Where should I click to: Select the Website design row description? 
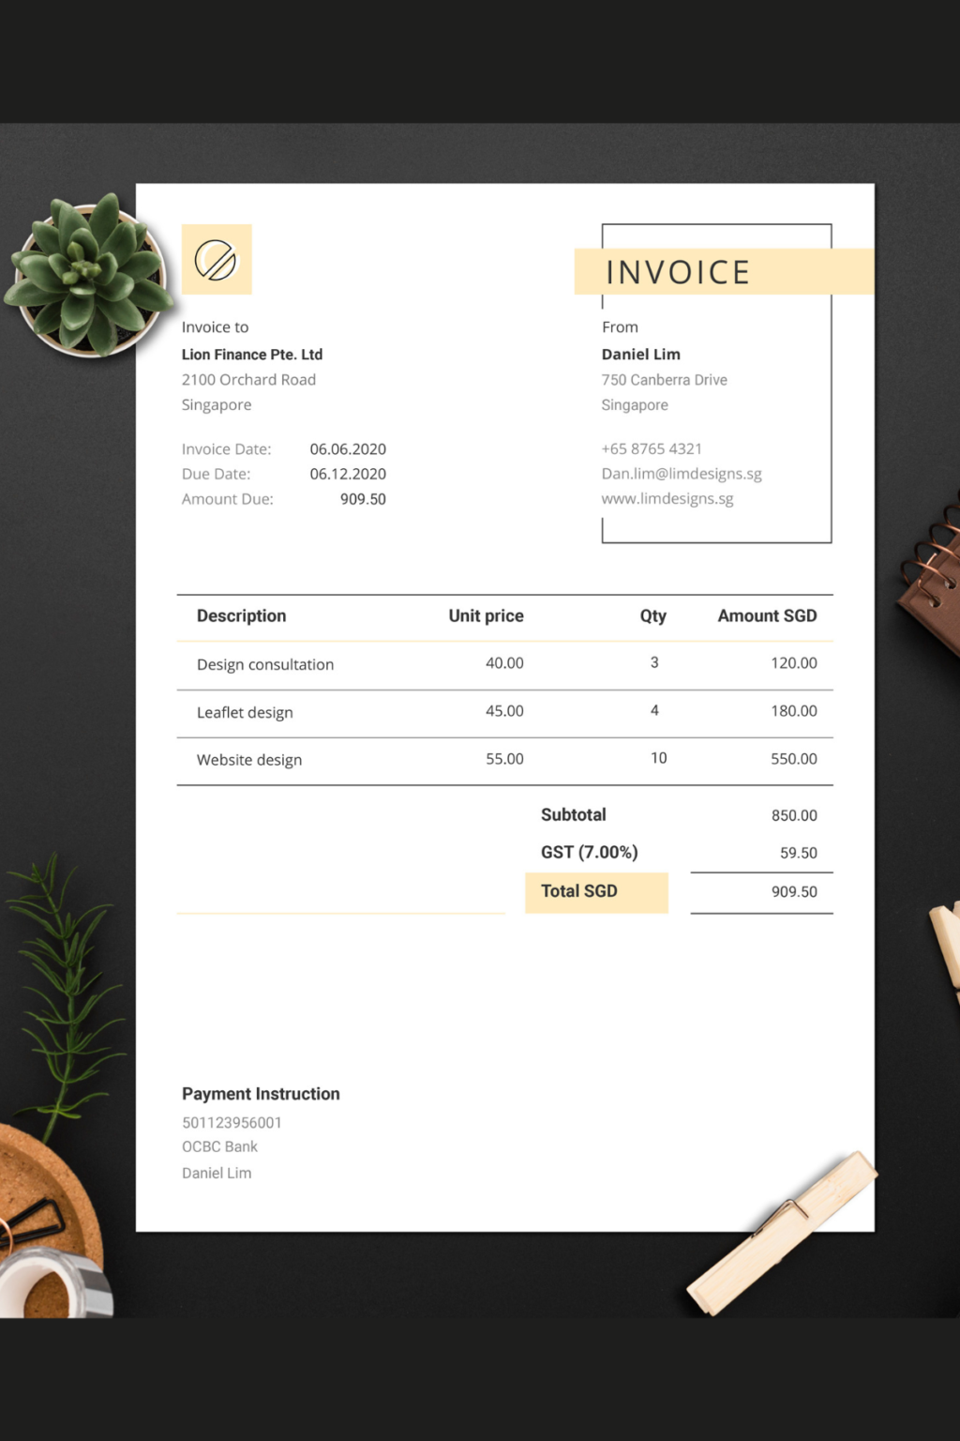(x=249, y=760)
